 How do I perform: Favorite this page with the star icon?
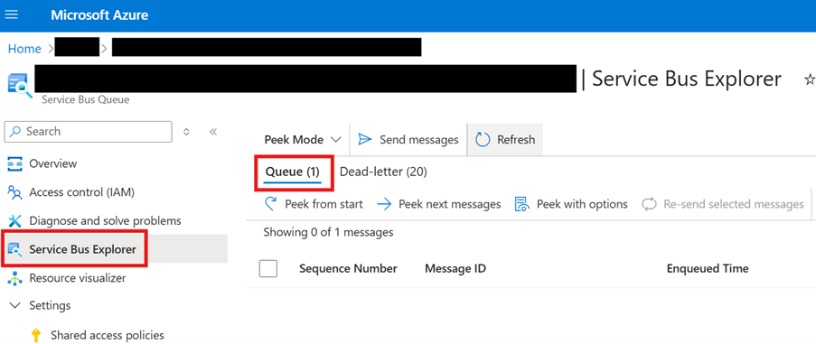(x=810, y=79)
